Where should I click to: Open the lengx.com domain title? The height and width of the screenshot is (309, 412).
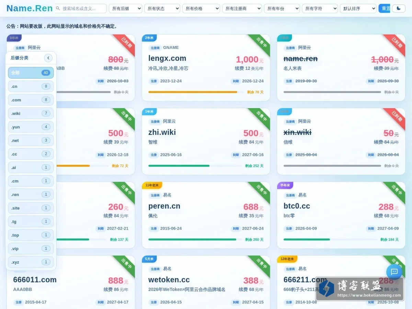[x=167, y=58]
